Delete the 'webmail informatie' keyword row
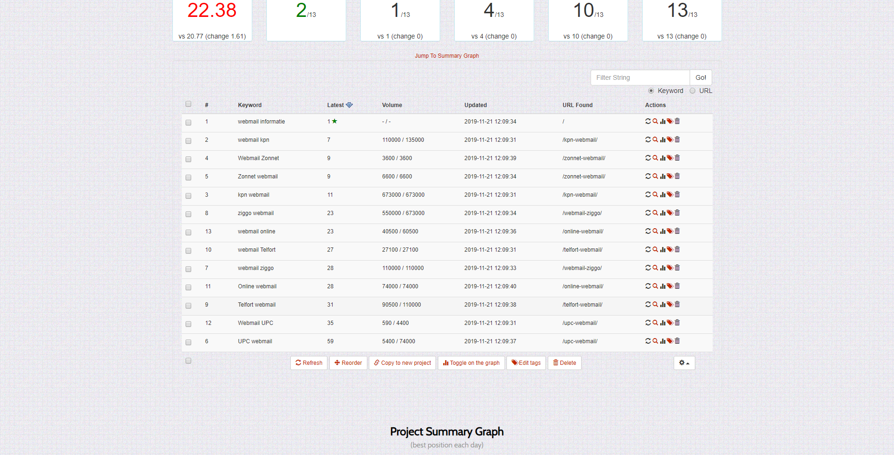 [677, 121]
